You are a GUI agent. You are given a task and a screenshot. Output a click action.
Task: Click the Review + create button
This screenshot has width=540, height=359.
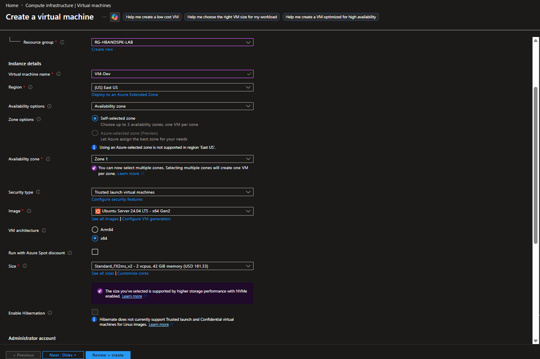coord(108,355)
